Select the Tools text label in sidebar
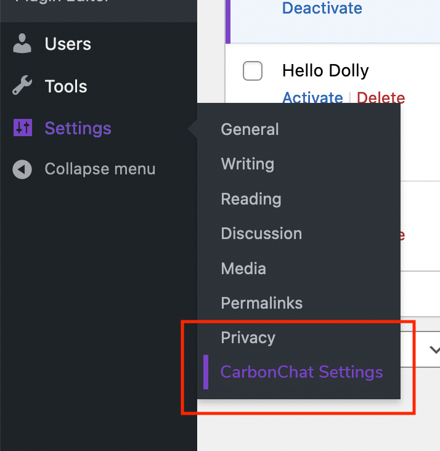This screenshot has height=451, width=440. click(x=66, y=86)
